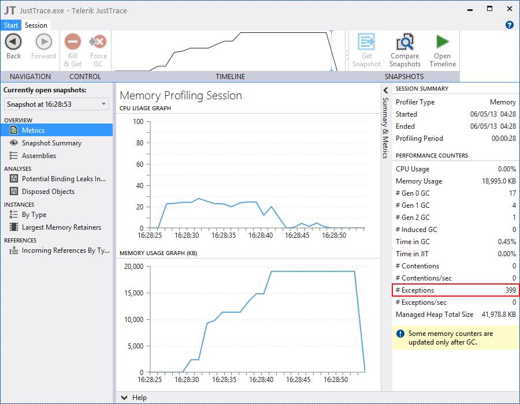
Task: Switch to the Start ribbon tab
Action: (11, 25)
